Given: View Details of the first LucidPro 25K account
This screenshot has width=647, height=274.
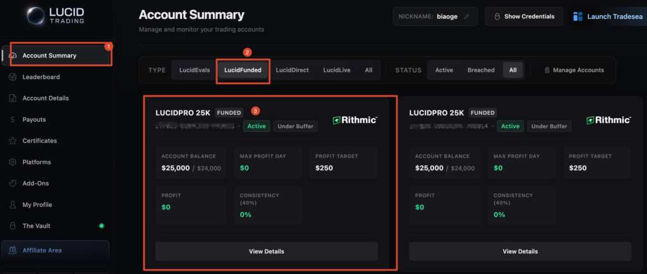Looking at the screenshot, I should (x=266, y=251).
